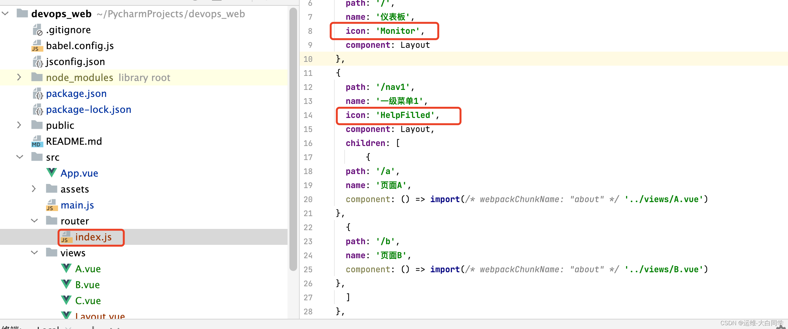This screenshot has height=329, width=788.
Task: Select C.vue under views
Action: click(88, 301)
